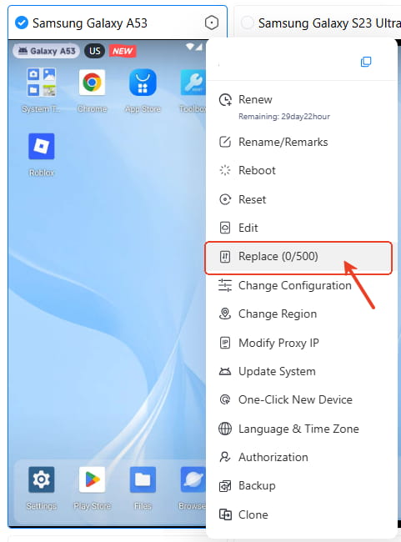Click the One-Click New Device icon
This screenshot has height=542, width=401.
click(225, 400)
